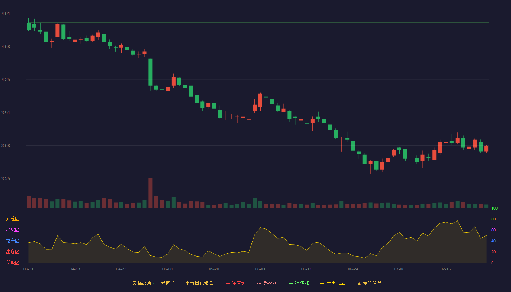Click the 100 indicator scale value
Viewport: 511px width, 292px height.
point(495,208)
